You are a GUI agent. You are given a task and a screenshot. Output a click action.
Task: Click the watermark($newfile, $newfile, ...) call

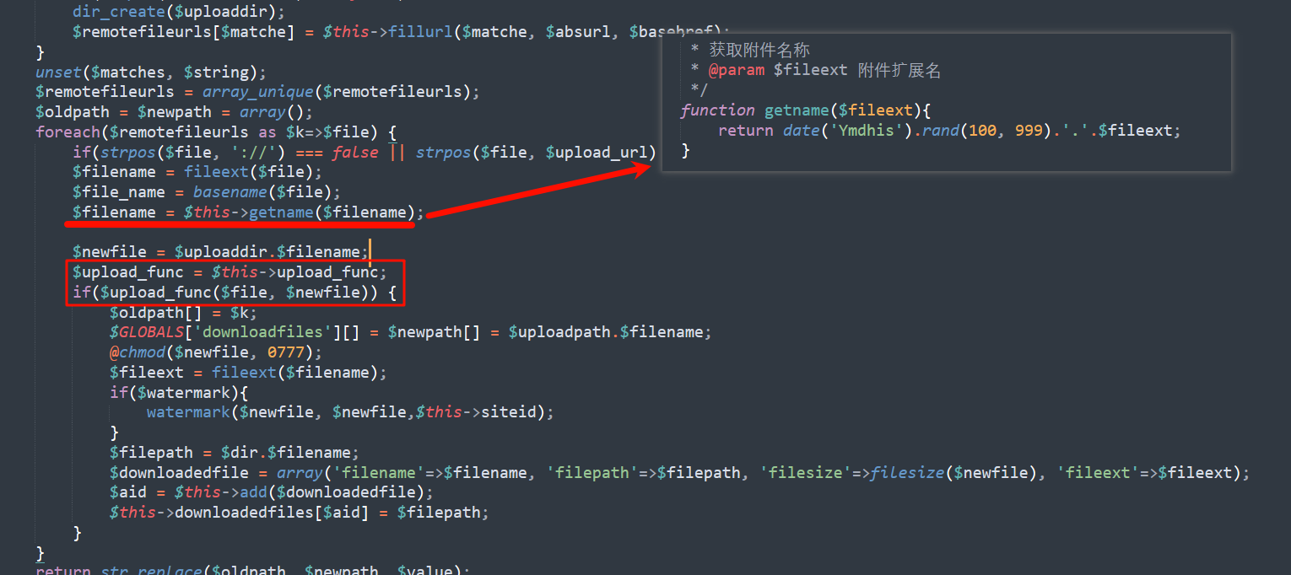pos(351,412)
